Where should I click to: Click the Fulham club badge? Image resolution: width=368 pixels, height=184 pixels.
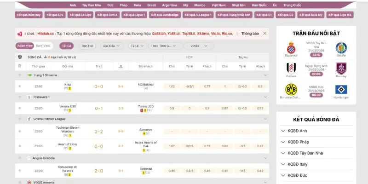click(291, 69)
